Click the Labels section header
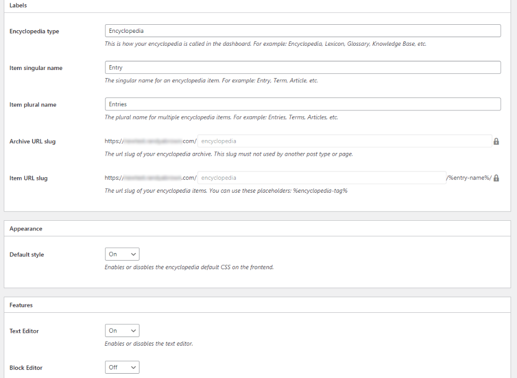The image size is (517, 378). (x=18, y=5)
